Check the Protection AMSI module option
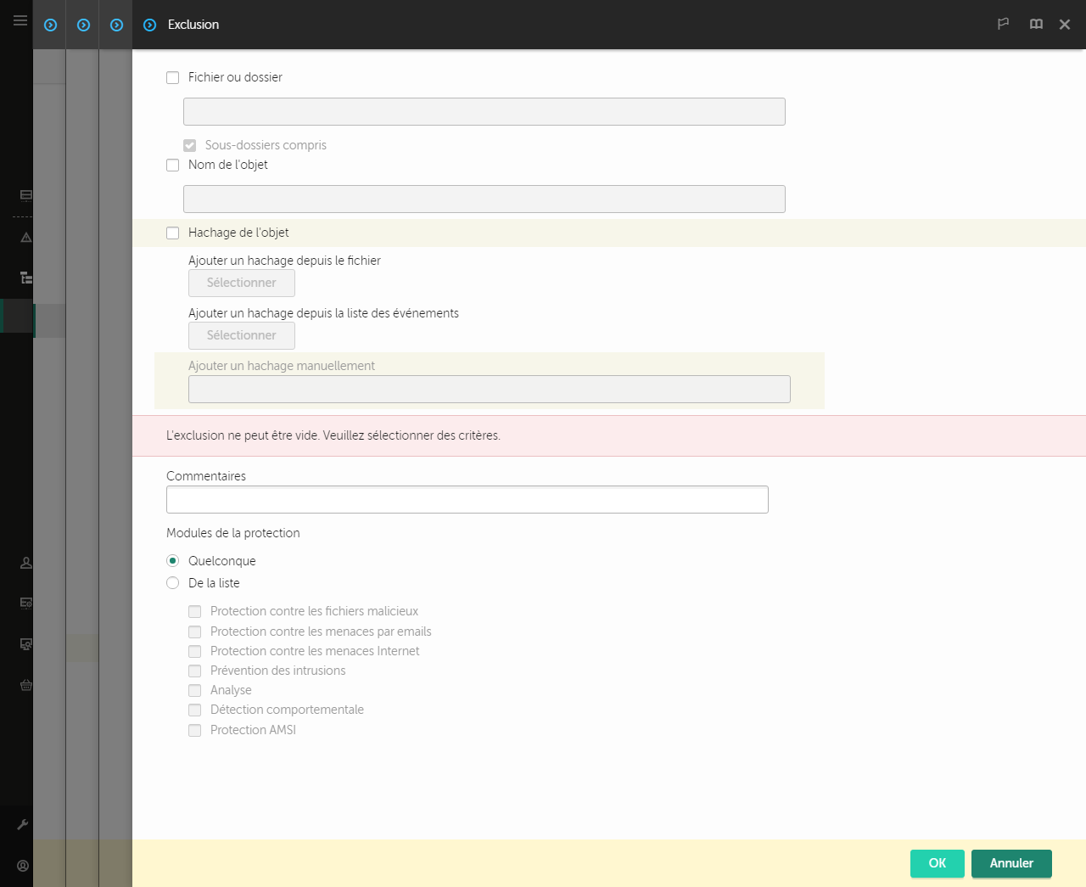Viewport: 1086px width, 887px height. pos(194,730)
